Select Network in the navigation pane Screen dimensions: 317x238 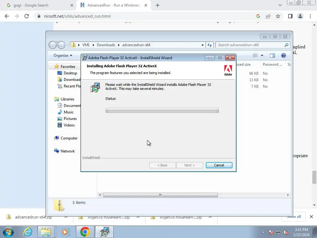tap(64, 151)
